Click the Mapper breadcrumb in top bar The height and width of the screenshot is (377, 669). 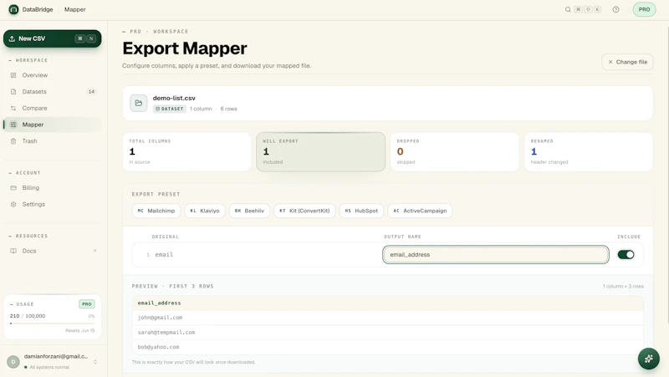[74, 9]
